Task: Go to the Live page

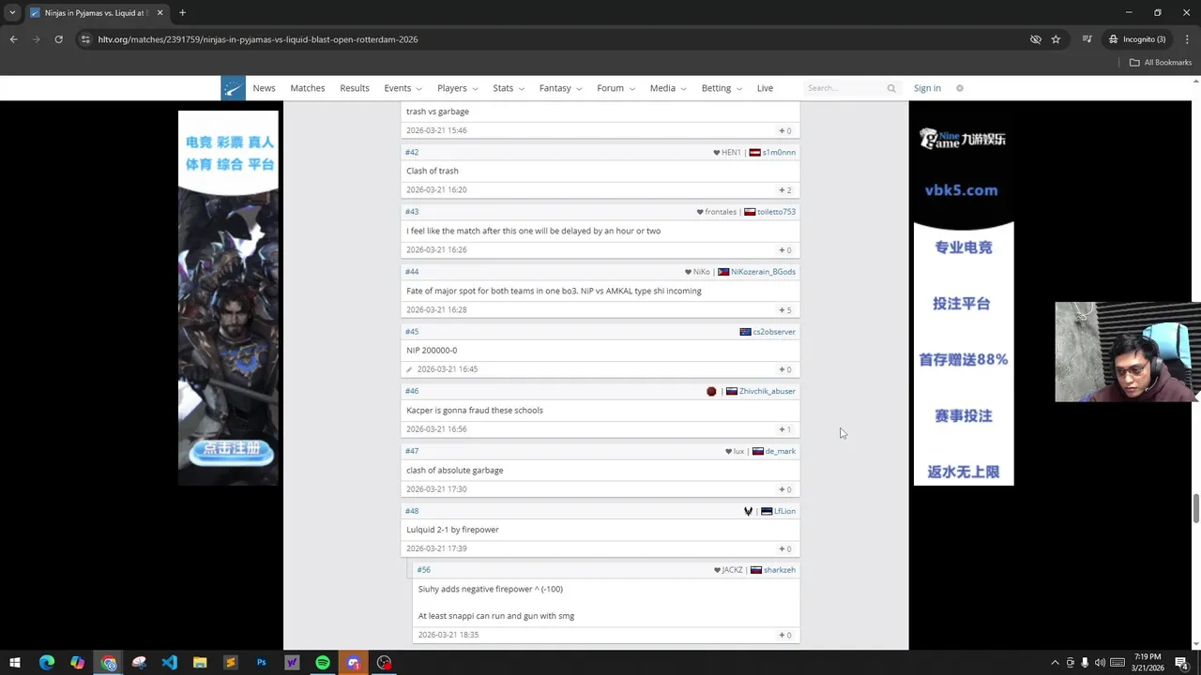Action: point(765,88)
